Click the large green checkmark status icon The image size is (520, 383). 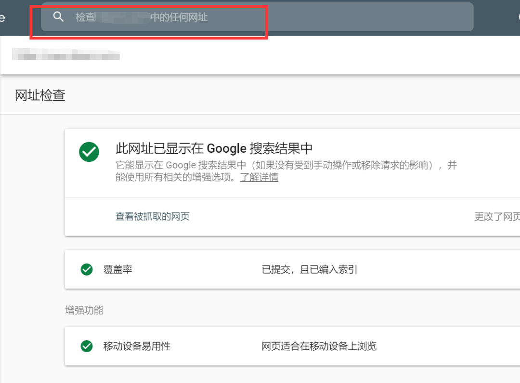pos(89,152)
